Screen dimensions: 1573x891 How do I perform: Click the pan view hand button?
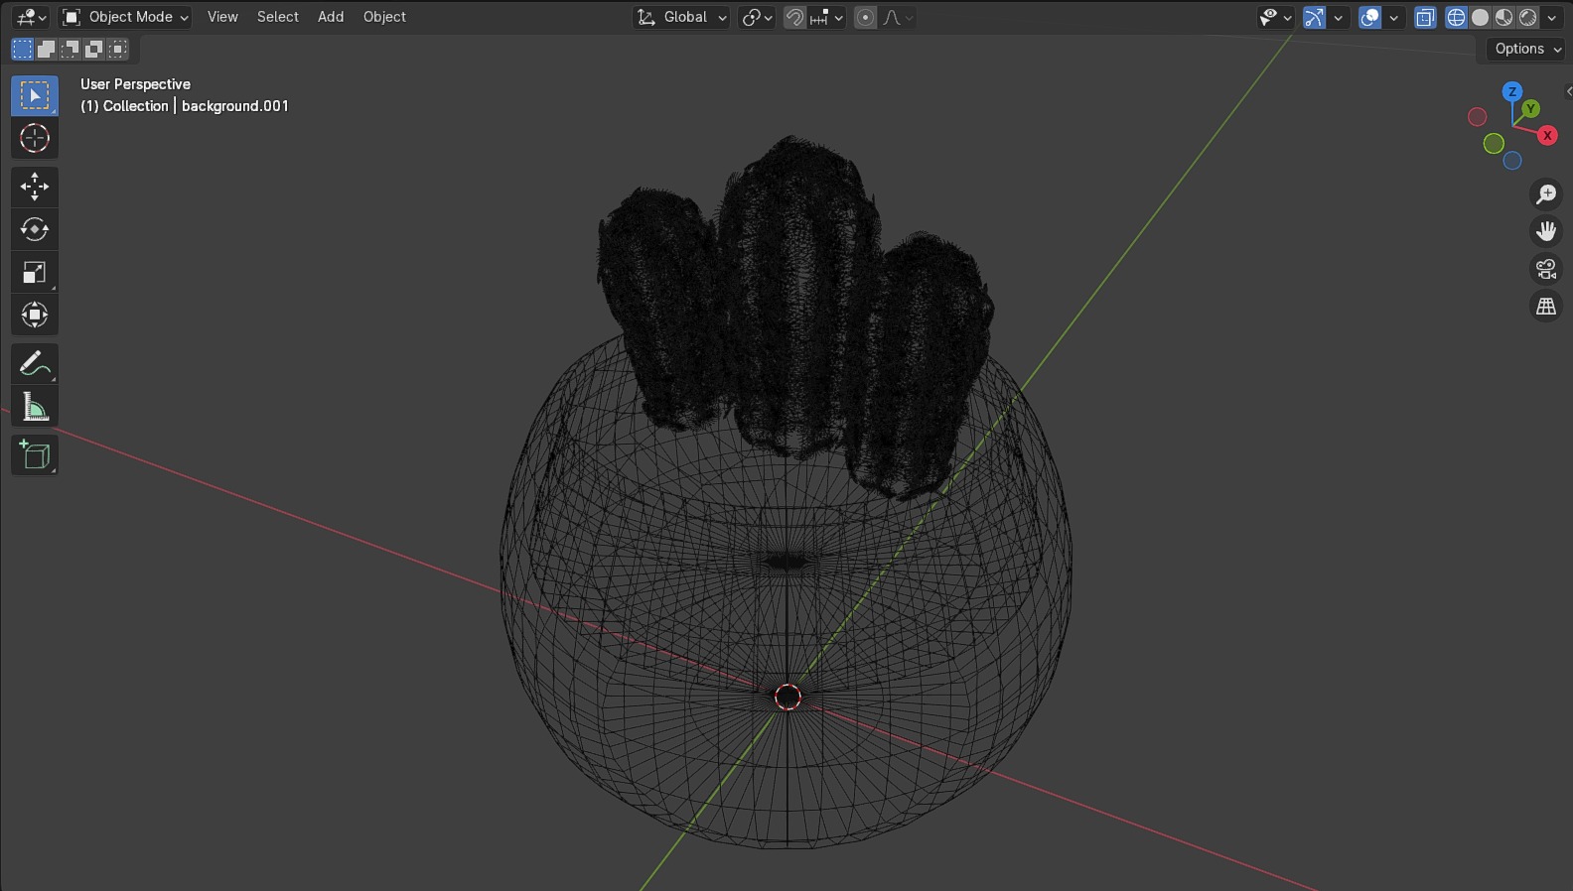[1546, 231]
